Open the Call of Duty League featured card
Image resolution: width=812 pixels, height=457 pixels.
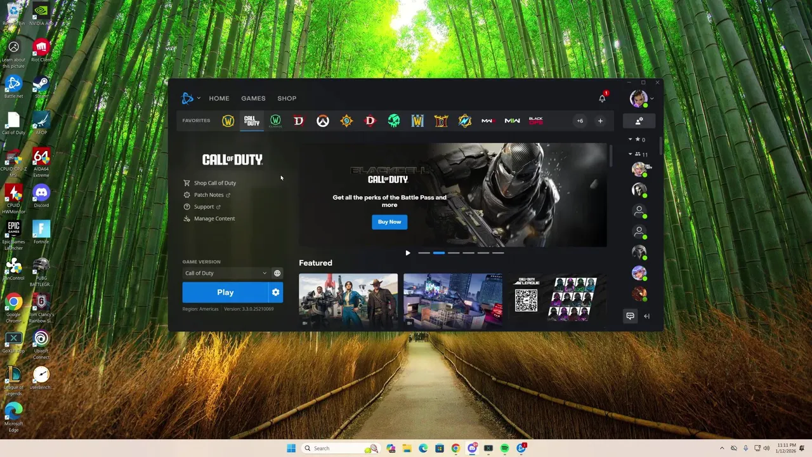557,301
